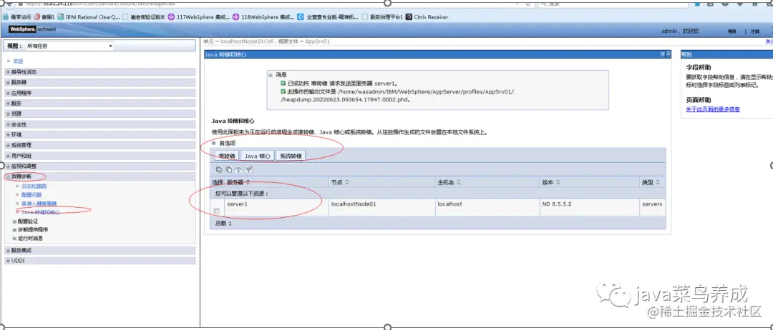This screenshot has height=330, width=773.
Task: Expand the 服务器 navigation section
Action: tap(9, 82)
